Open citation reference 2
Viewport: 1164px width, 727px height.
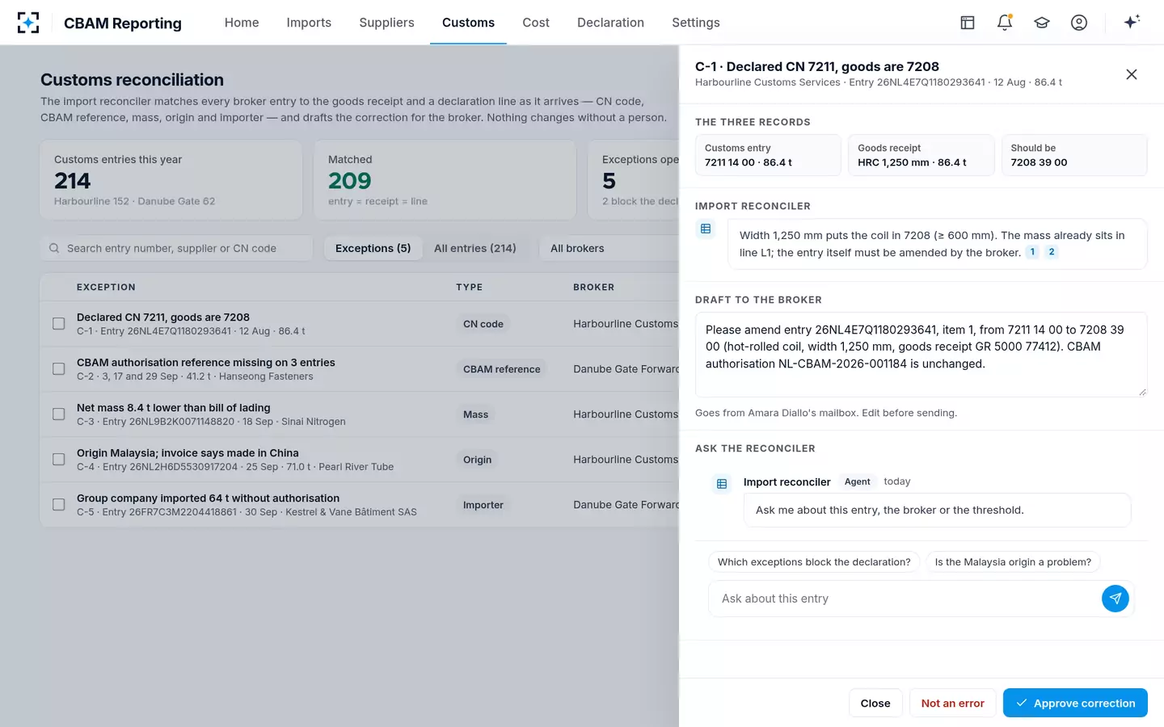[x=1052, y=252]
